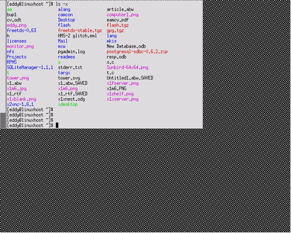The image size is (291, 233).
Task: Click the blinking terminal cursor block
Action: (57, 125)
